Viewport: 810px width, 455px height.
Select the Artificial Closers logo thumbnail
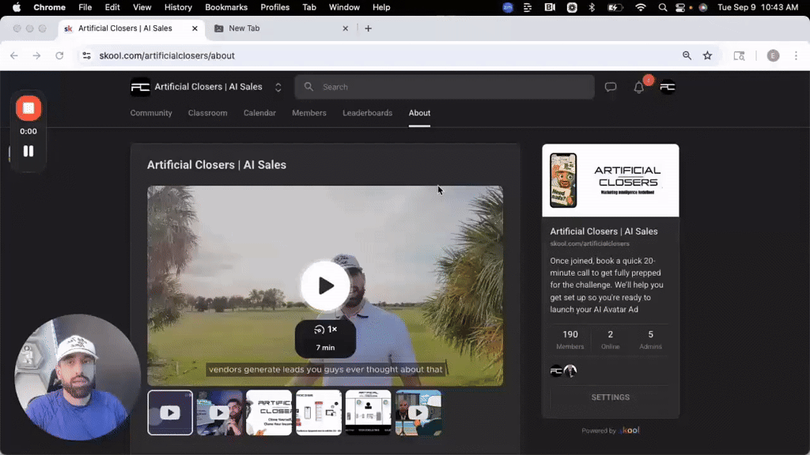269,412
